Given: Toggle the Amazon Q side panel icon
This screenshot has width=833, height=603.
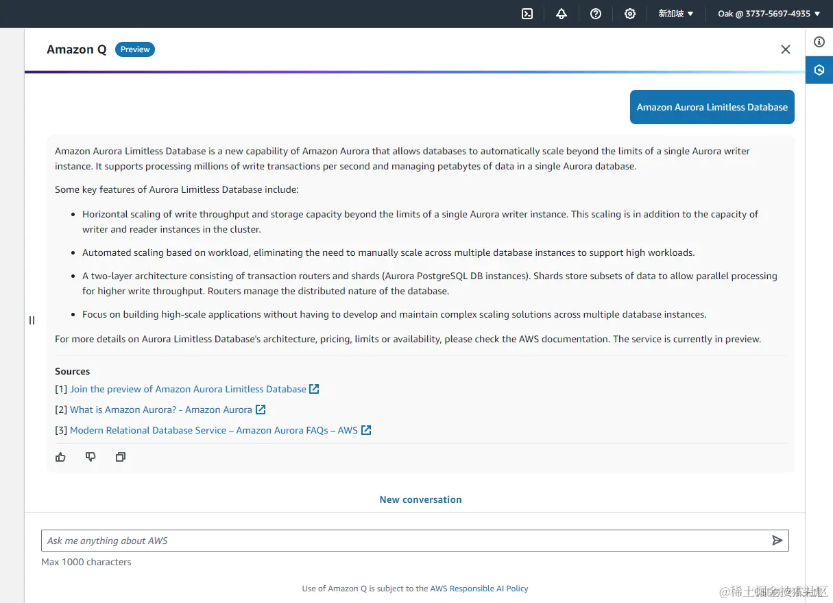Looking at the screenshot, I should point(819,70).
